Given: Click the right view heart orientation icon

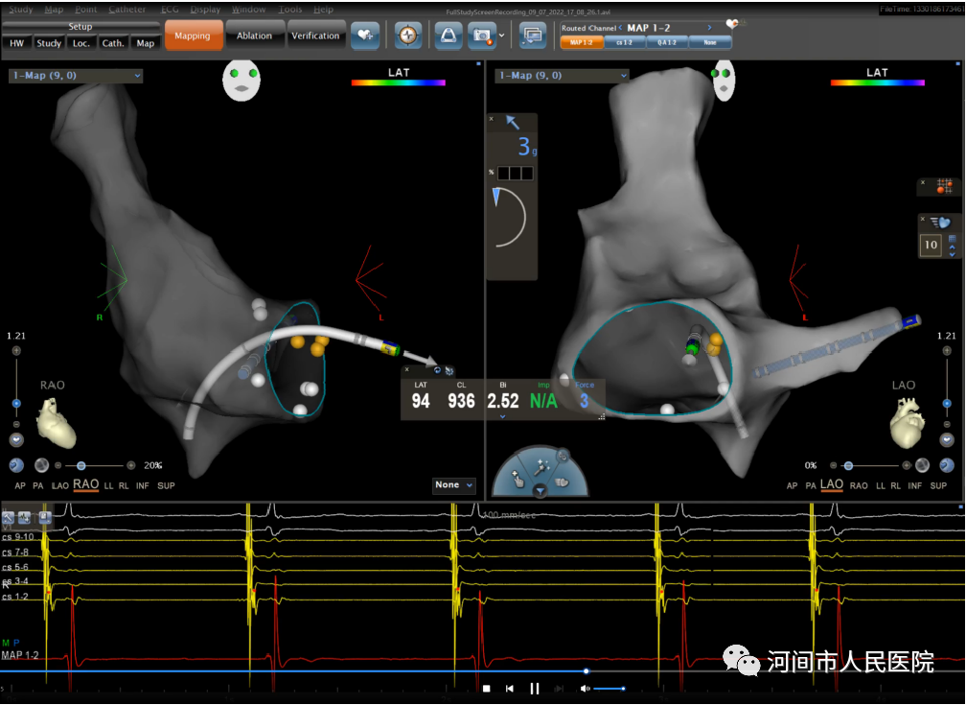Looking at the screenshot, I should (908, 425).
